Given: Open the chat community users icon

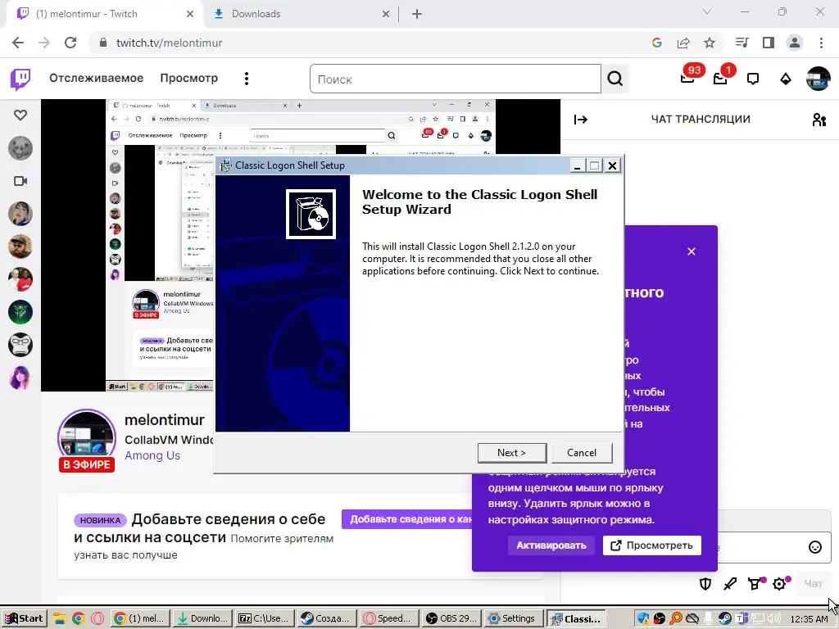Looking at the screenshot, I should click(x=819, y=120).
